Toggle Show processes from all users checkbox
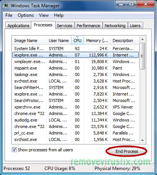Screen dimensions: 157x175 coord(14,150)
